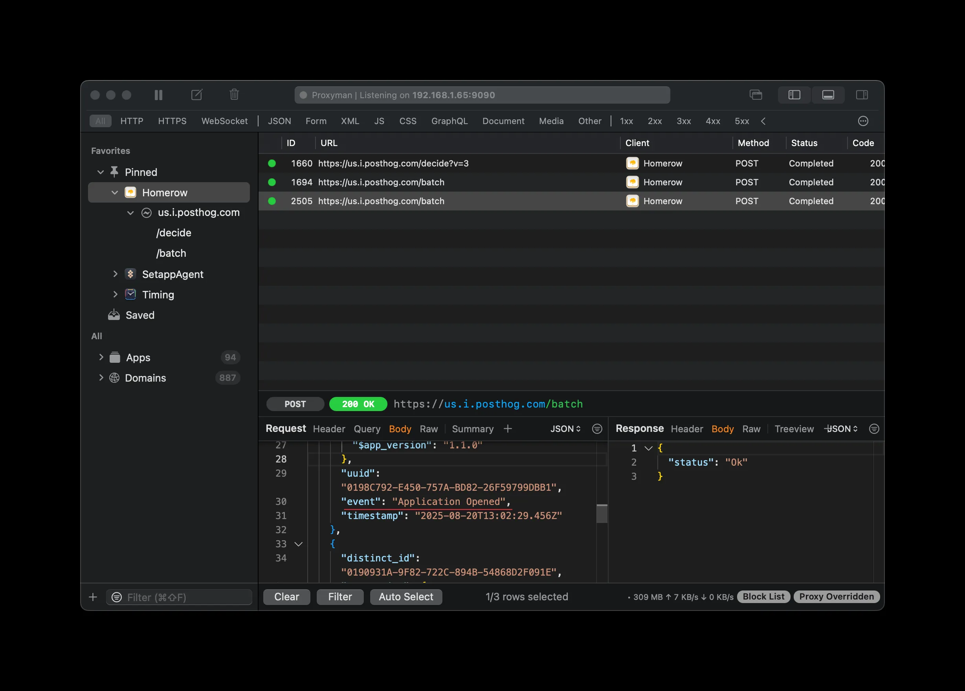This screenshot has height=691, width=965.
Task: Toggle the left sidebar panel
Action: [794, 95]
